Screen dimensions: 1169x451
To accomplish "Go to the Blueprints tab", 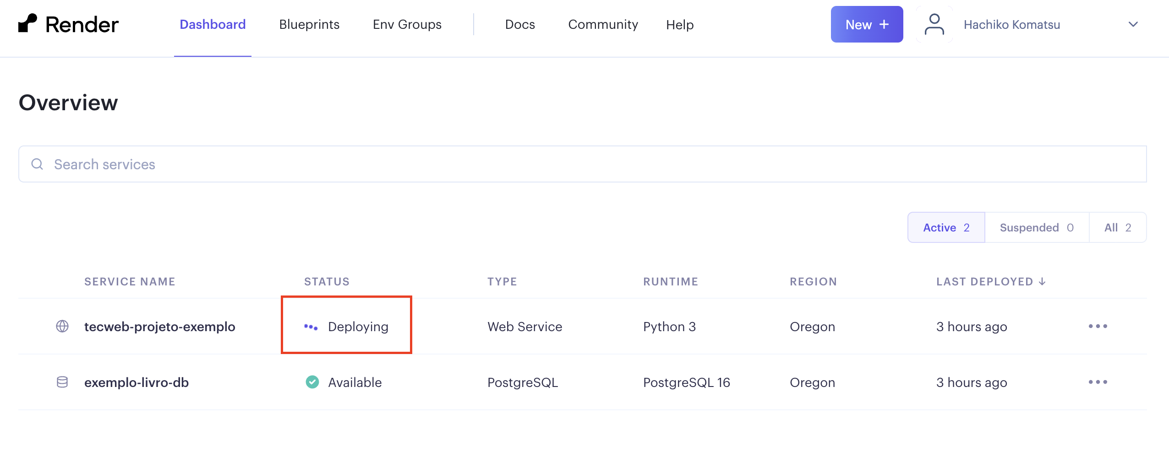I will coord(309,24).
